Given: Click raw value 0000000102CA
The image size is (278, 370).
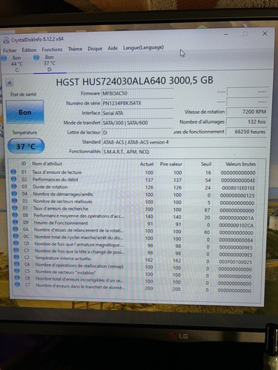Looking at the screenshot, I should pyautogui.click(x=236, y=225).
